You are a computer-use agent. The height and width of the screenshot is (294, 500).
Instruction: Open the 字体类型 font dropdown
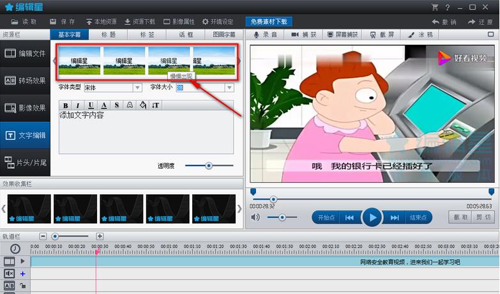tap(137, 88)
